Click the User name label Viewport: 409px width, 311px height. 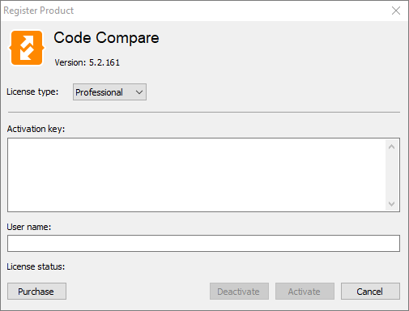29,227
